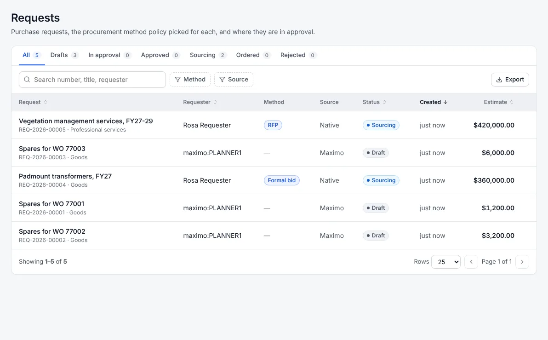Click the $6,000.00 estimate cell
This screenshot has height=340, width=548.
point(498,153)
